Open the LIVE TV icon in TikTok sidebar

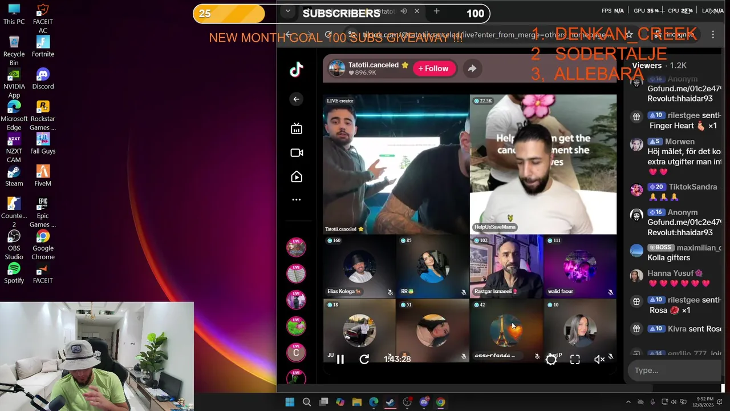click(x=297, y=128)
